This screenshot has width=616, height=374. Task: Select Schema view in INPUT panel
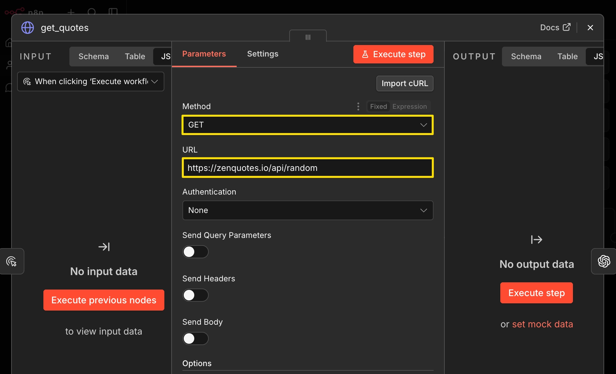pyautogui.click(x=94, y=57)
